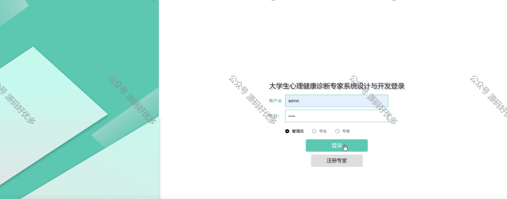The height and width of the screenshot is (199, 507).
Task: Focus the 密码 password input field
Action: (337, 116)
